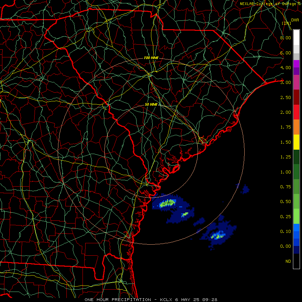302x302 pixels.
Task: Click the ND legend label
Action: [x=288, y=261]
